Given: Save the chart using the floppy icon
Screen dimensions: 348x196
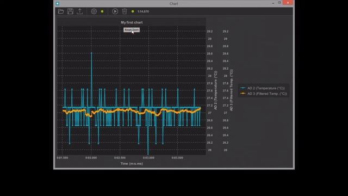Looking at the screenshot, I should [70, 11].
